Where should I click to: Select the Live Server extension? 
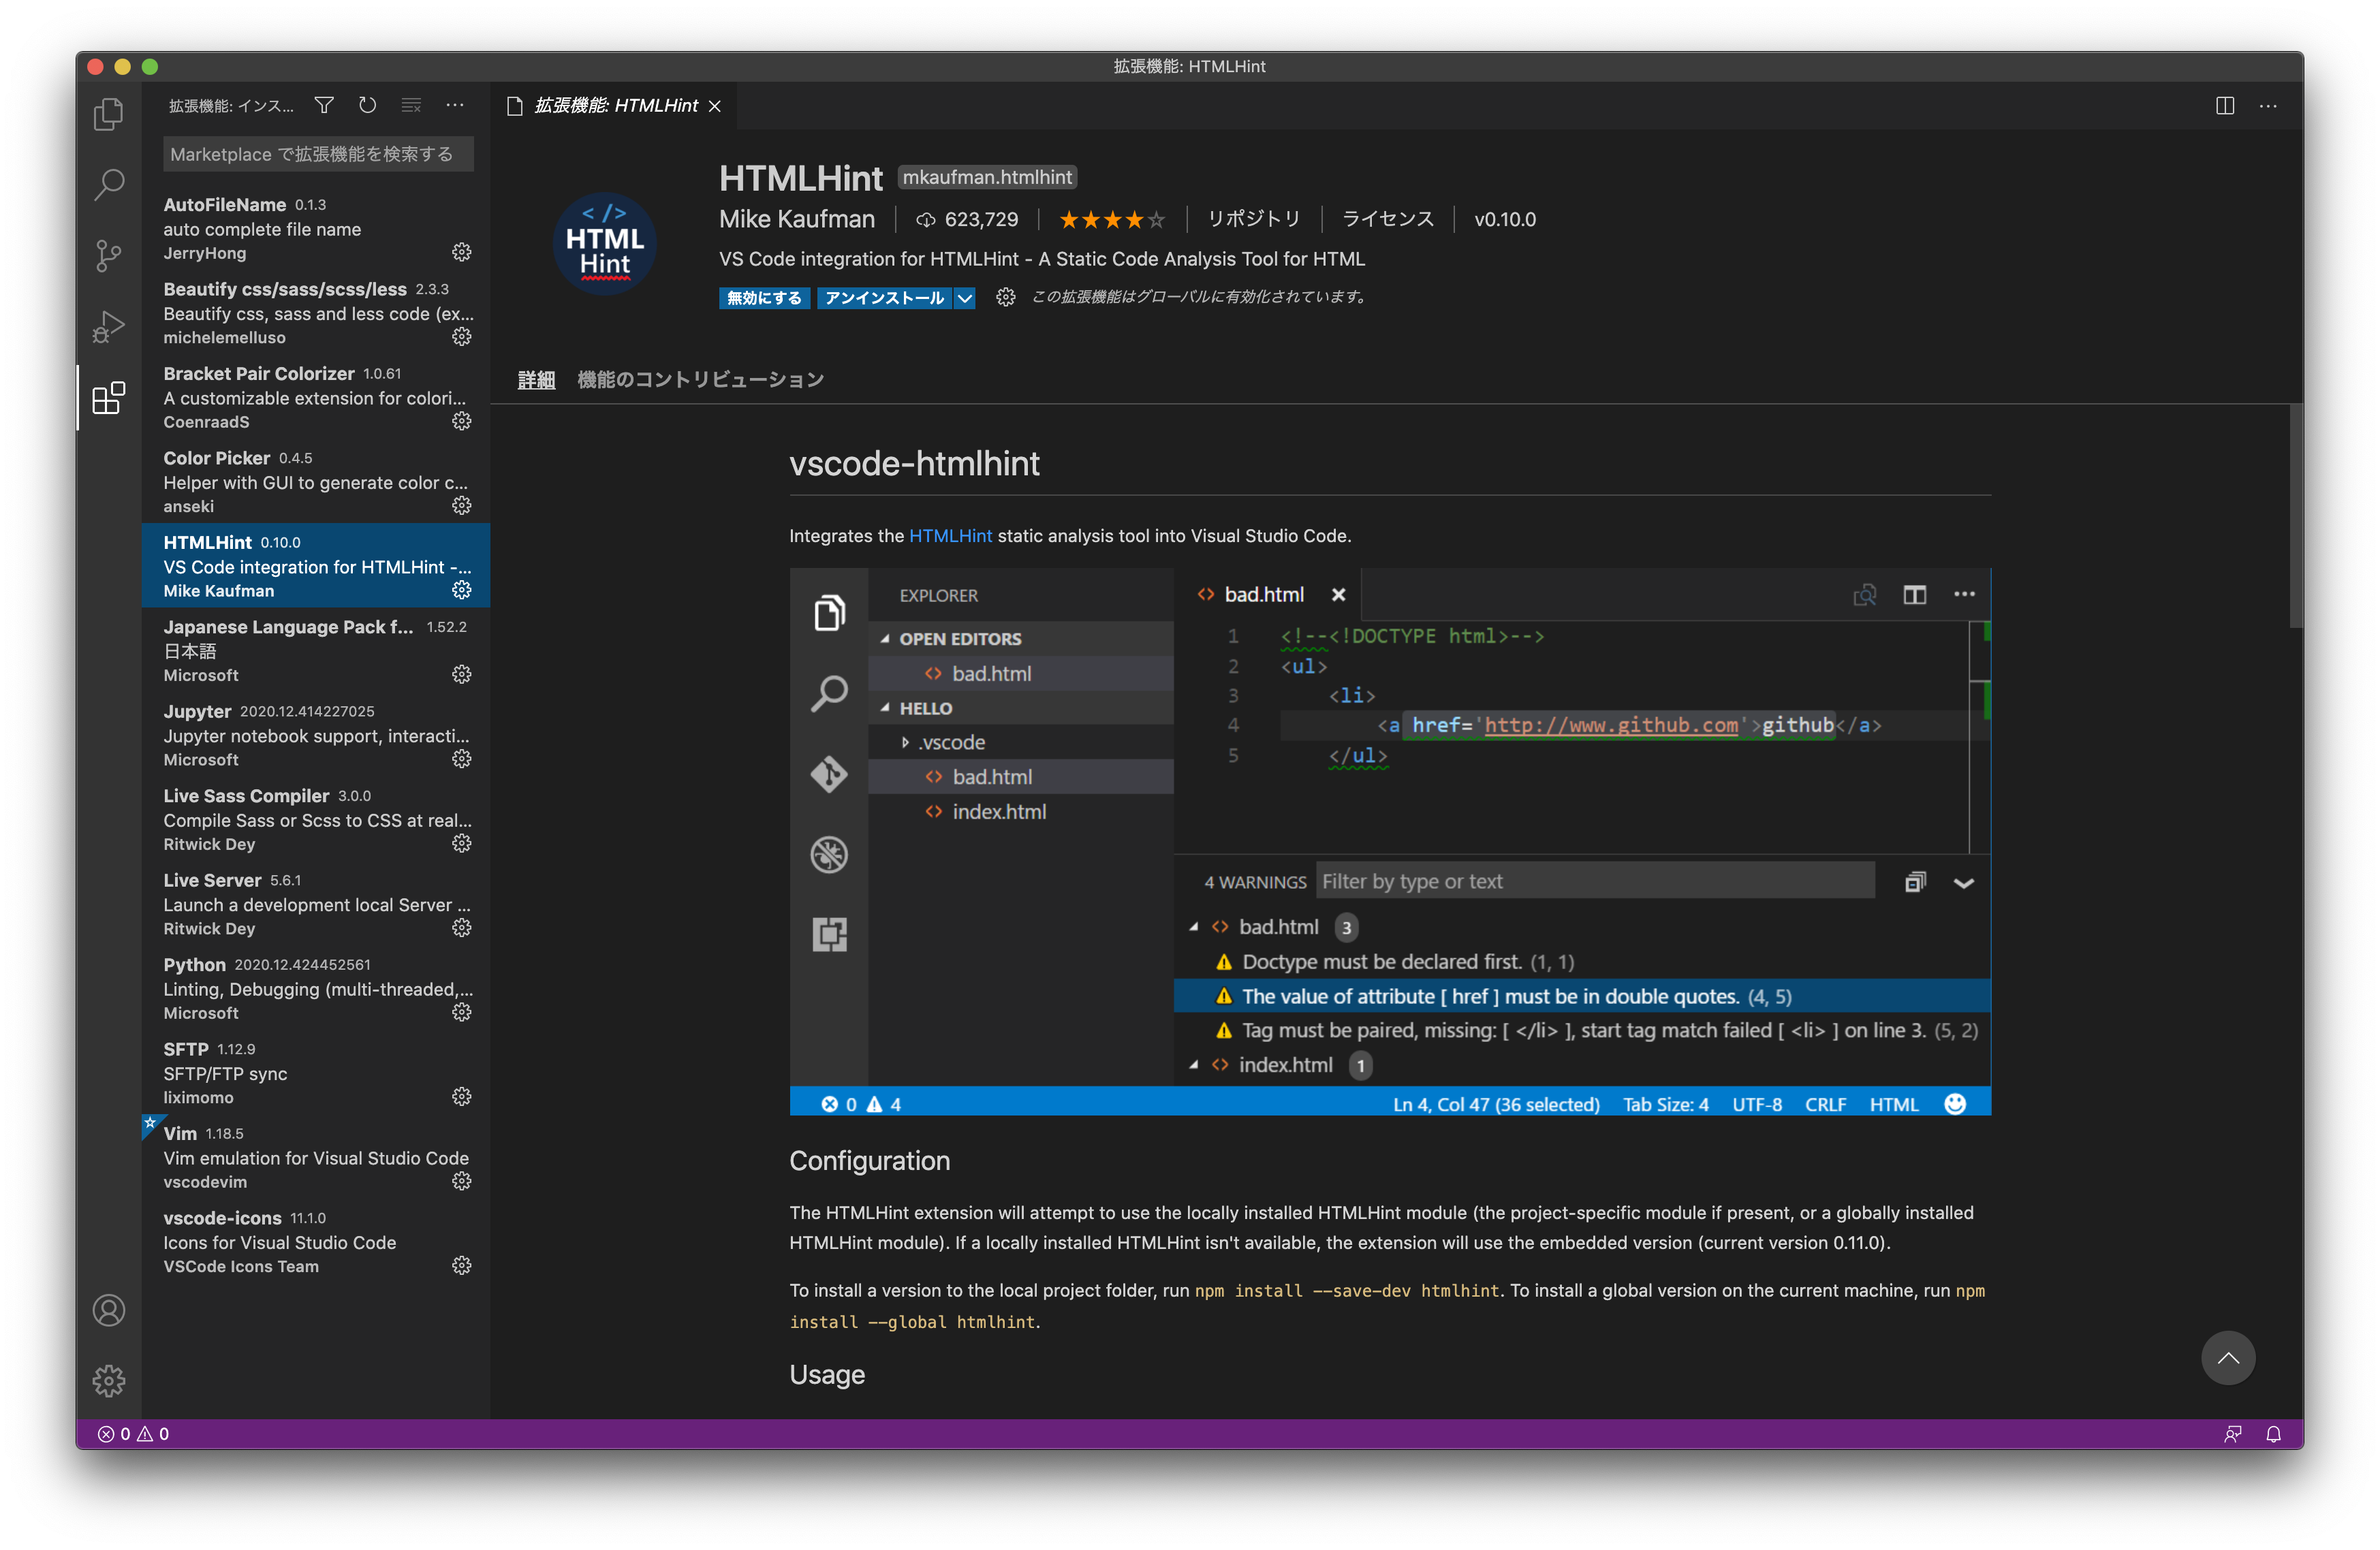point(316,904)
